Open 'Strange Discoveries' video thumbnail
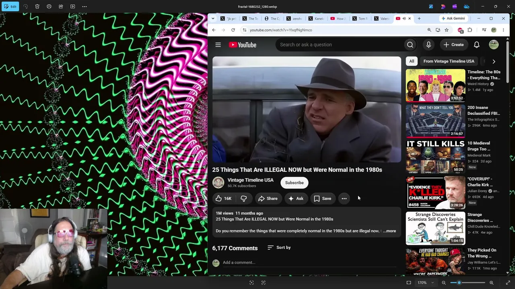 click(435, 228)
